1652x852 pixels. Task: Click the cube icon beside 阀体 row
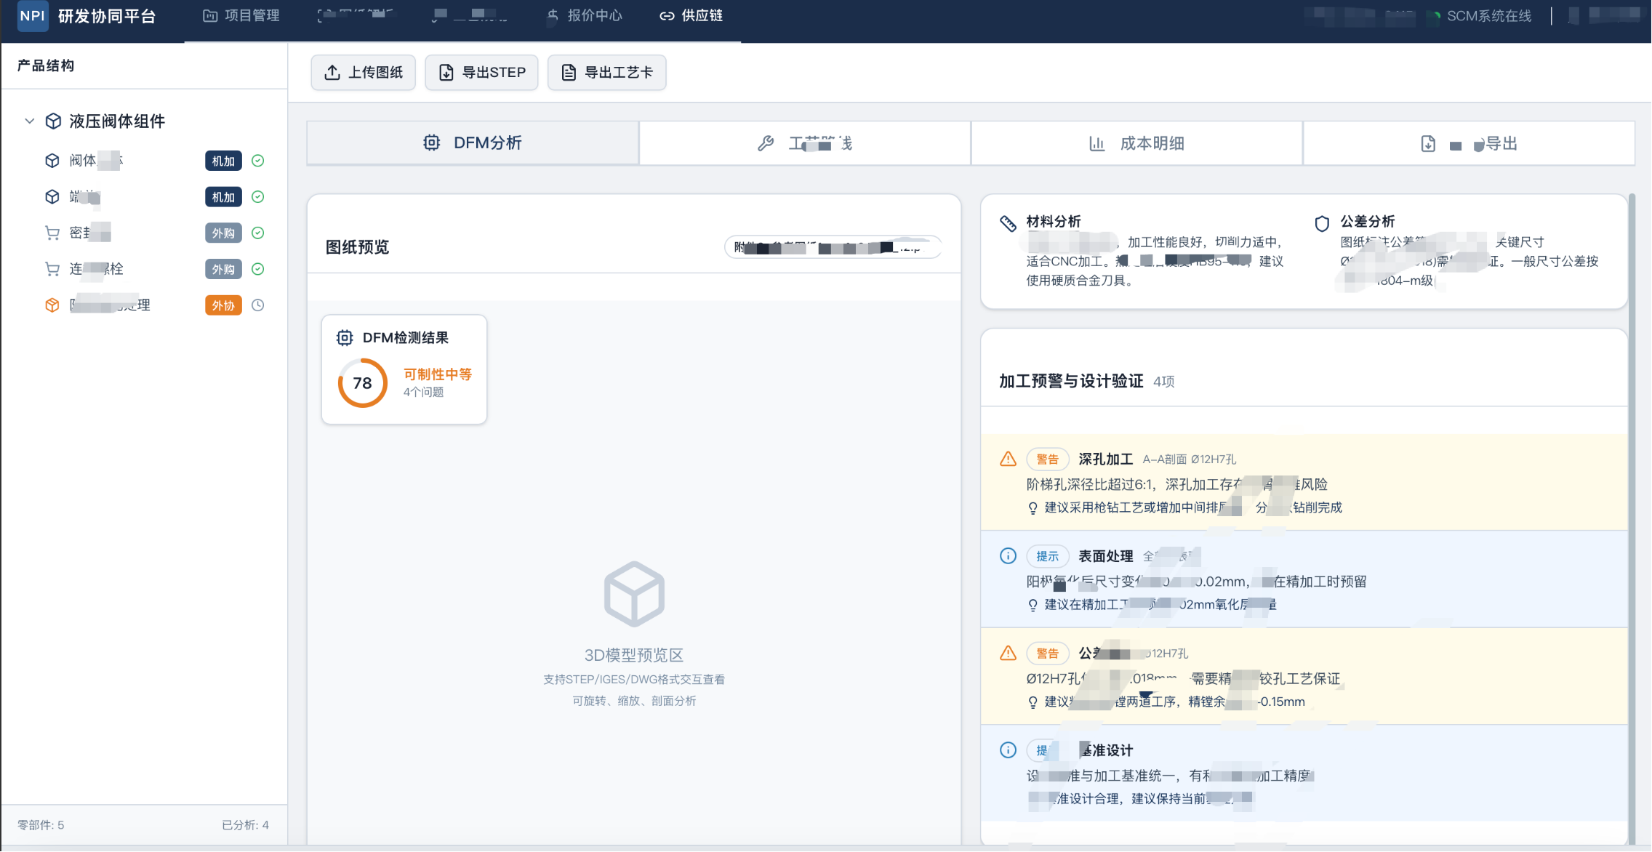[52, 161]
